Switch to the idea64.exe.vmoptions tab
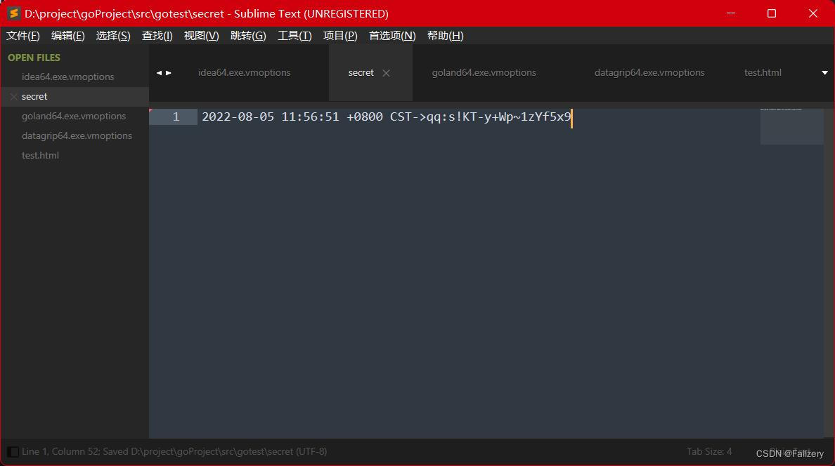This screenshot has height=466, width=835. click(245, 73)
